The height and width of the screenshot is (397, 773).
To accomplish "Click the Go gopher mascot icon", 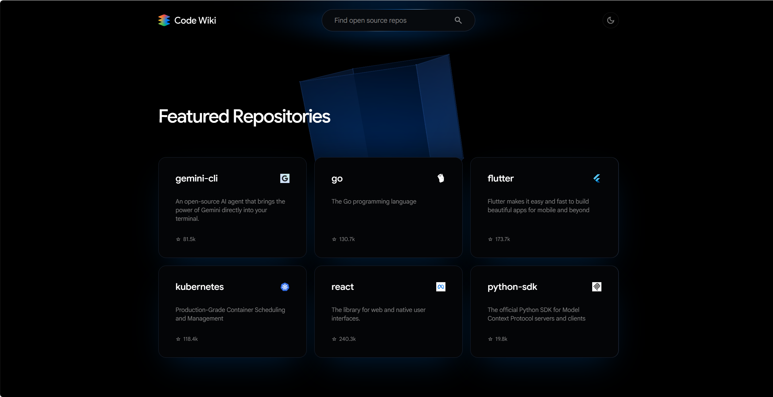I will [441, 178].
